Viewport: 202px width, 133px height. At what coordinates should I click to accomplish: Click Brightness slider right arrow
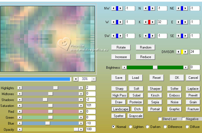coord(186,67)
